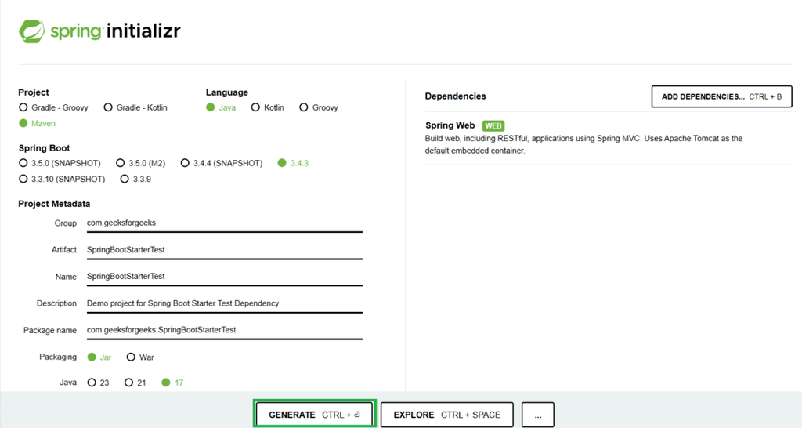Select Java version 21

tap(135, 383)
